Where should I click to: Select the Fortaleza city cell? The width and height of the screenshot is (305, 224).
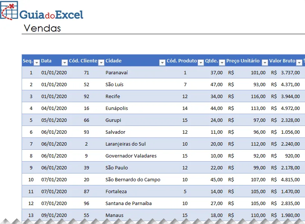pos(135,191)
